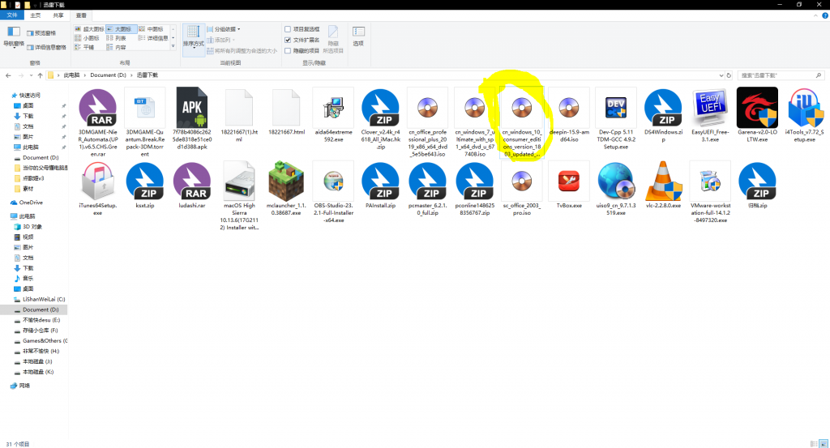Image resolution: width=830 pixels, height=448 pixels.
Task: Select the Clover_v2.4k zip archive
Action: (381, 119)
